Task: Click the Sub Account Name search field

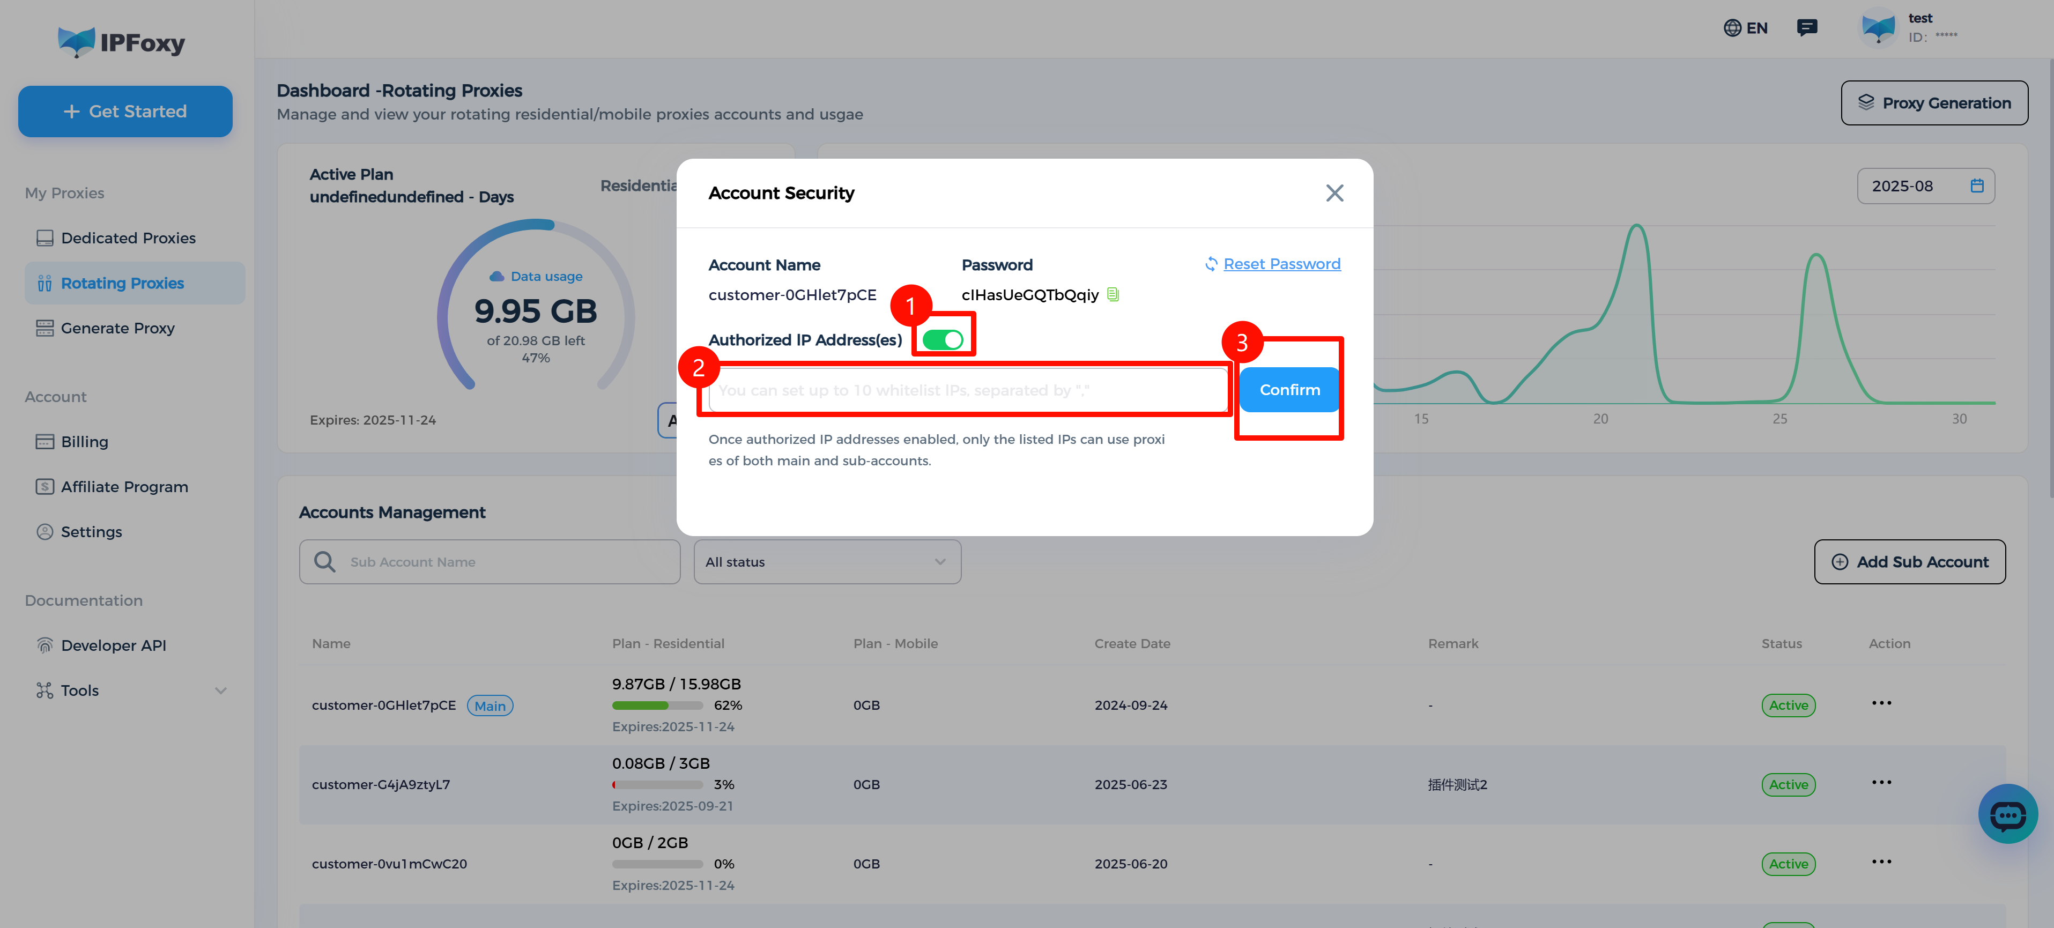Action: (489, 562)
